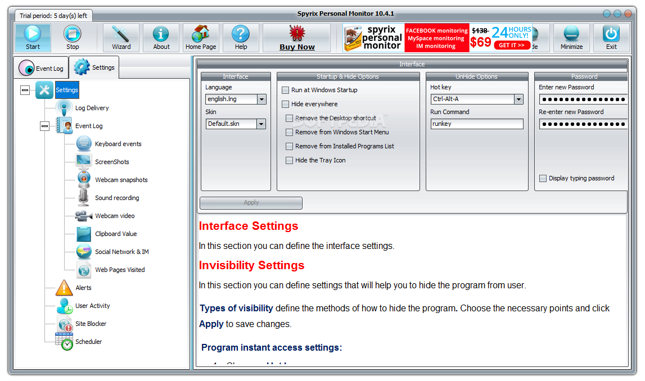This screenshot has width=645, height=381.
Task: Open the Skin dropdown
Action: pyautogui.click(x=261, y=124)
